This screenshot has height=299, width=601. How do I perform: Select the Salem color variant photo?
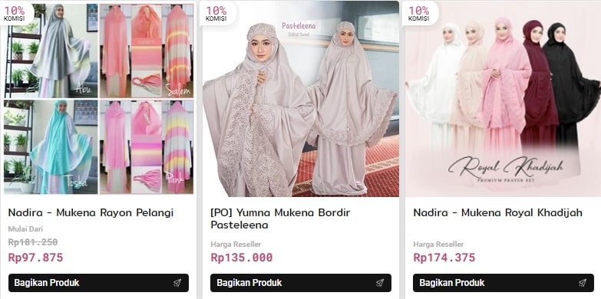pyautogui.click(x=147, y=51)
